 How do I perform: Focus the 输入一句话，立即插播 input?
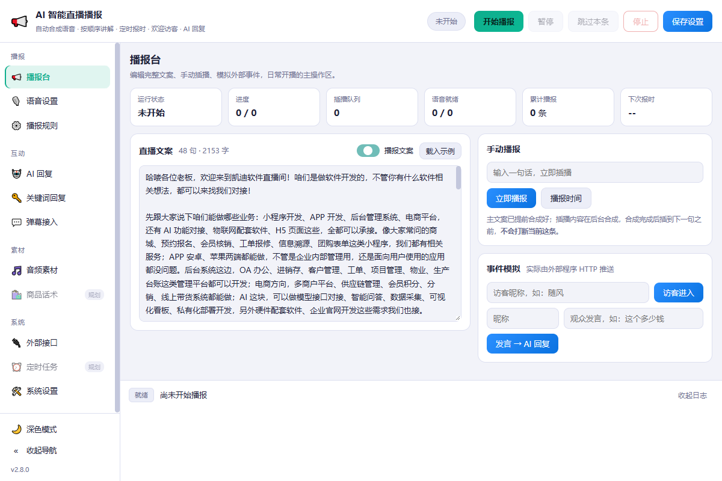[x=595, y=173]
